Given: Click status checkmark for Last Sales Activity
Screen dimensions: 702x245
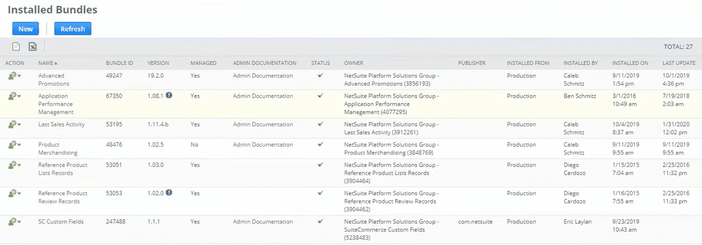Looking at the screenshot, I should (320, 124).
